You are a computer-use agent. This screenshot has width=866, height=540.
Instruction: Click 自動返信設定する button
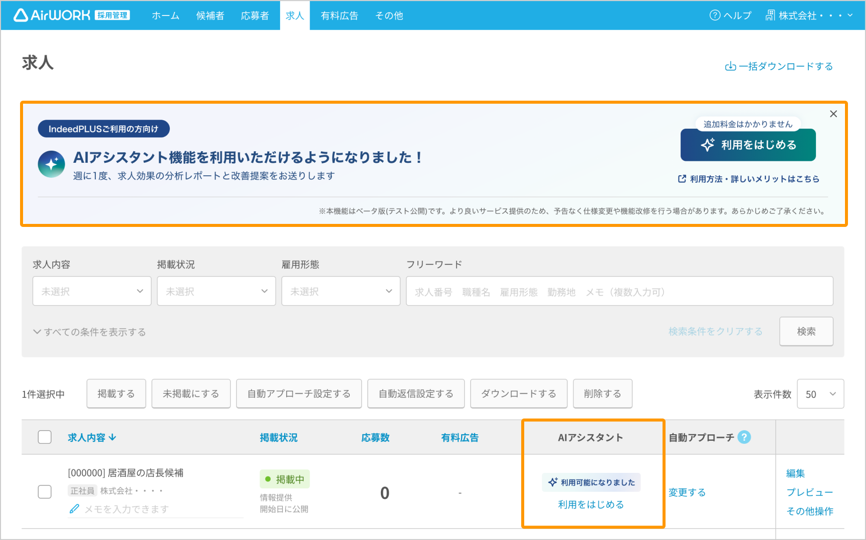coord(416,394)
